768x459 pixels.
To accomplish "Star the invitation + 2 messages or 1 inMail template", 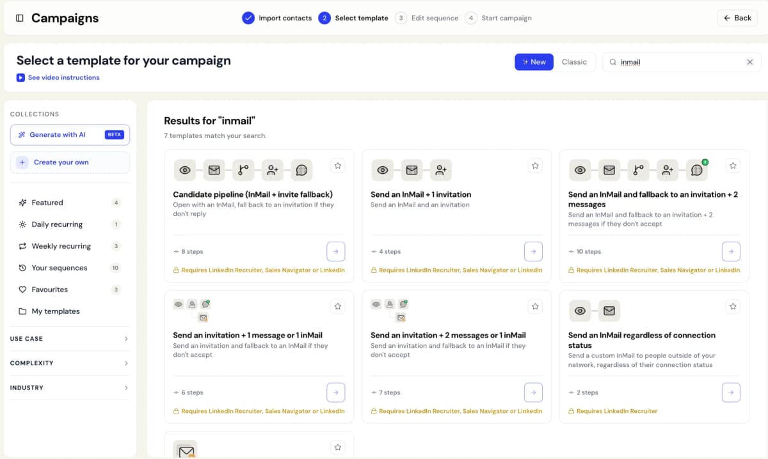I will (x=535, y=306).
